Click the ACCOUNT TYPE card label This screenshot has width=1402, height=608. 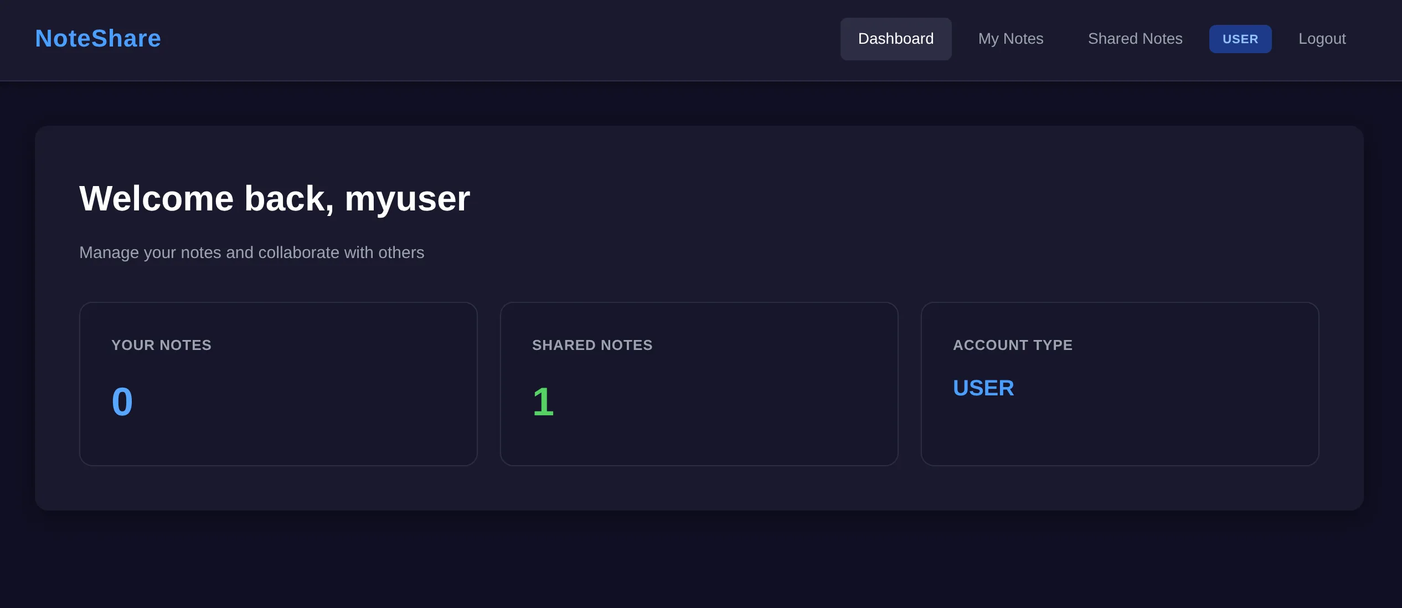click(x=1012, y=344)
